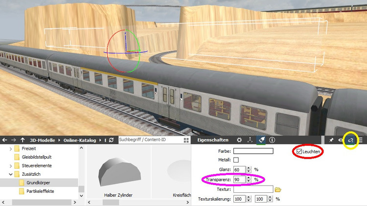The width and height of the screenshot is (367, 206).
Task: Select the Zusätzlich folder
Action: (x=31, y=174)
